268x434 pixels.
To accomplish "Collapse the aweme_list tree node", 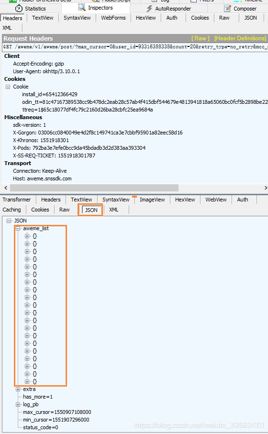I will click(18, 228).
